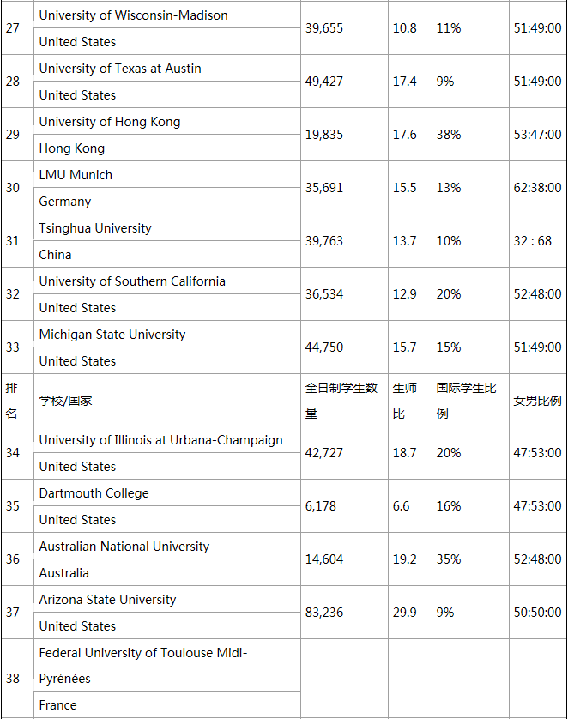The width and height of the screenshot is (568, 719).
Task: Click the 生师比 column header
Action: click(405, 401)
